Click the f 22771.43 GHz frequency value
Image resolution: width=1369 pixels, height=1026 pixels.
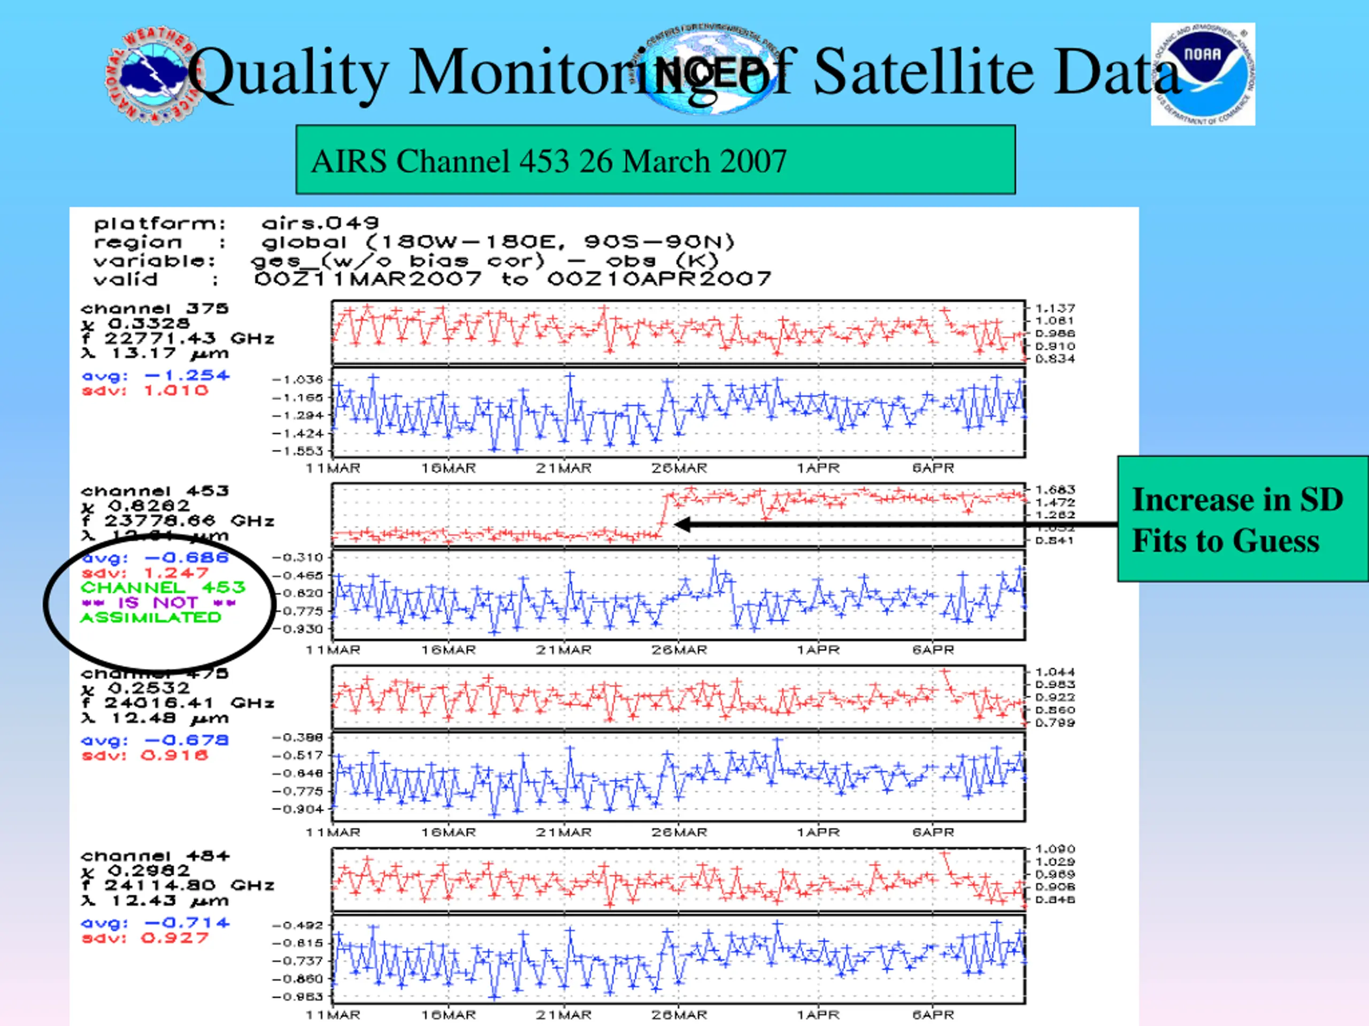pos(178,338)
